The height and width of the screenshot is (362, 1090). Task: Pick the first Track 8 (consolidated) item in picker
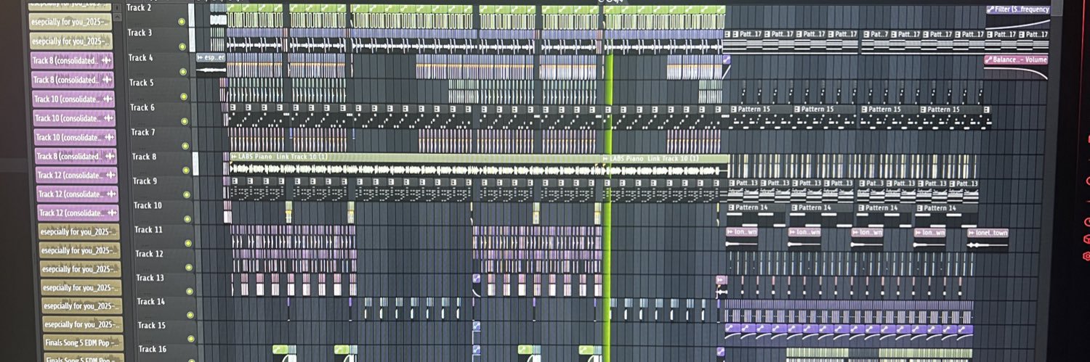coord(72,60)
